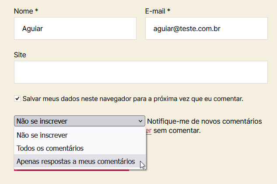Click the 'Notifique-me de novos comentários' text

click(204, 121)
